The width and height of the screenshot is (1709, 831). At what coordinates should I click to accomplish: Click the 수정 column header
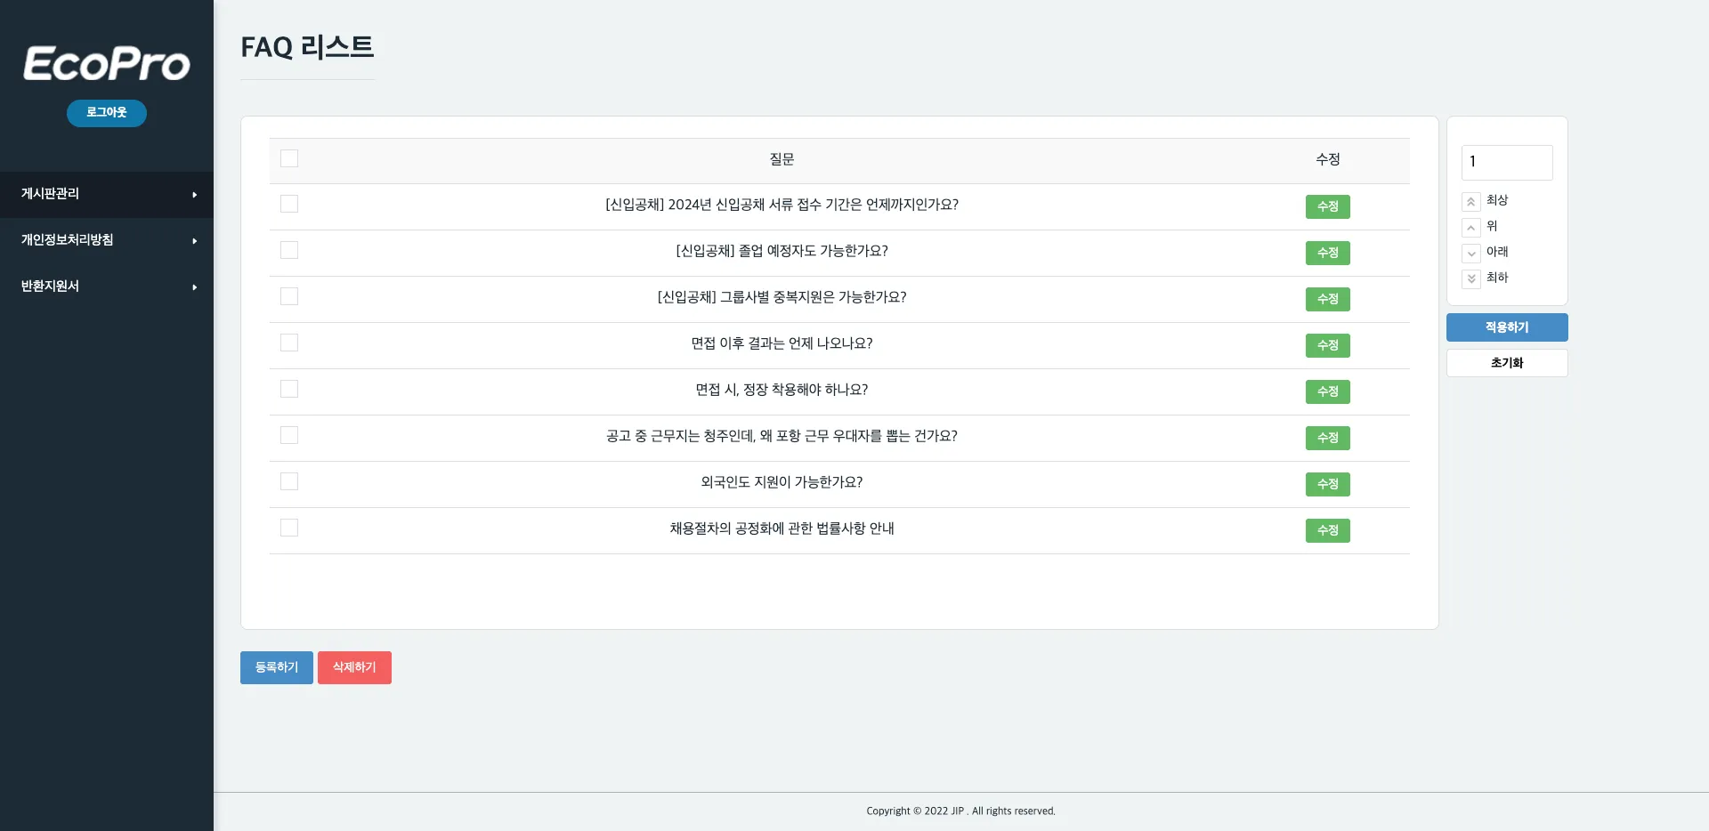point(1327,159)
